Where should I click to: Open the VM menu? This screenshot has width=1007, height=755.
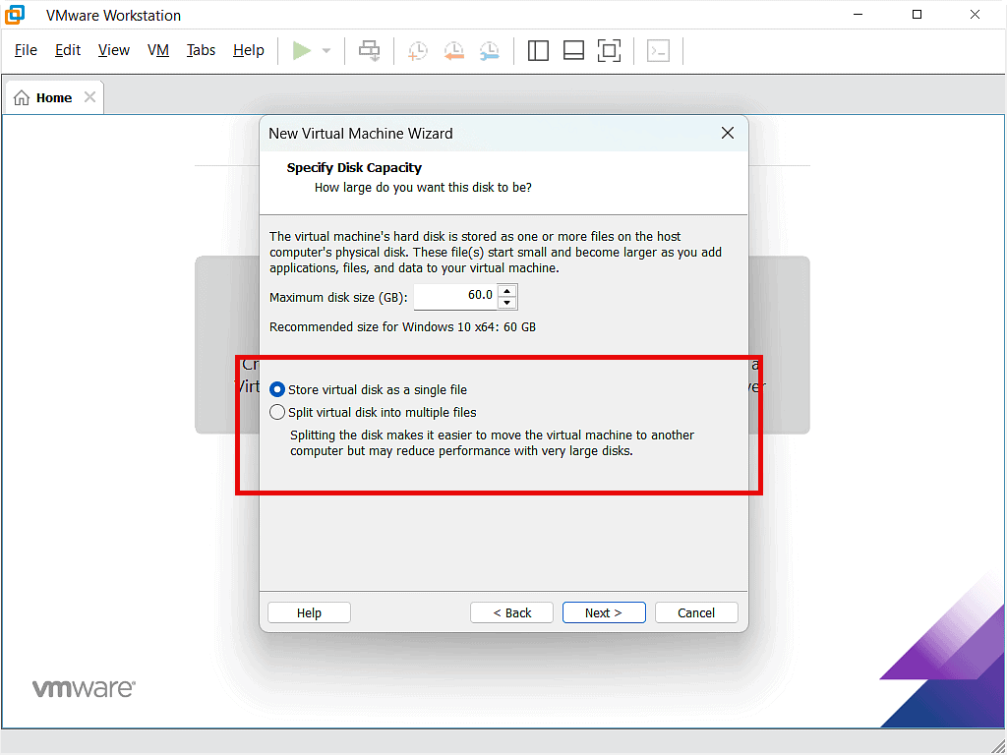point(158,50)
